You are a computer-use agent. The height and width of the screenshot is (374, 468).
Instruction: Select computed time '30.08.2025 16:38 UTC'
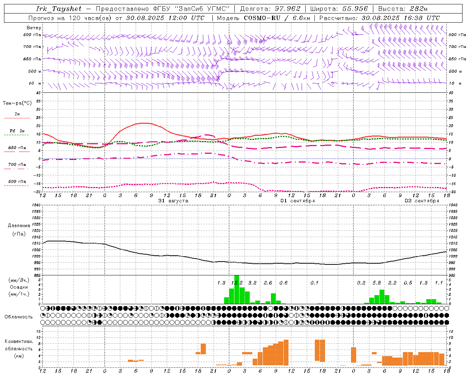coord(401,18)
